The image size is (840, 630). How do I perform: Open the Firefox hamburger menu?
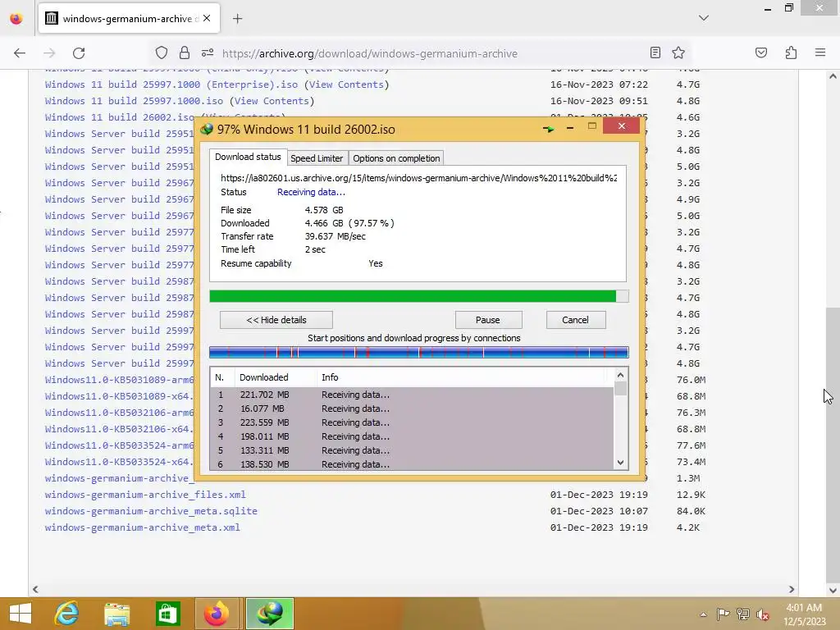[x=819, y=52]
